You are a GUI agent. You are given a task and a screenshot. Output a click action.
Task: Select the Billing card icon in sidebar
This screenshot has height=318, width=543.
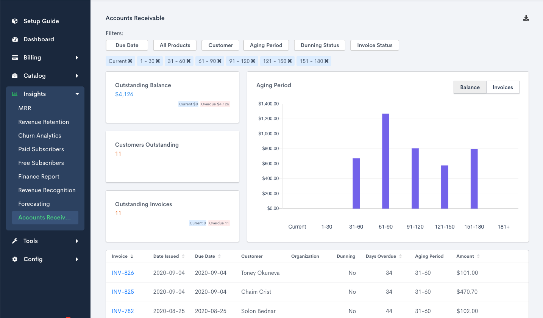[x=14, y=57]
